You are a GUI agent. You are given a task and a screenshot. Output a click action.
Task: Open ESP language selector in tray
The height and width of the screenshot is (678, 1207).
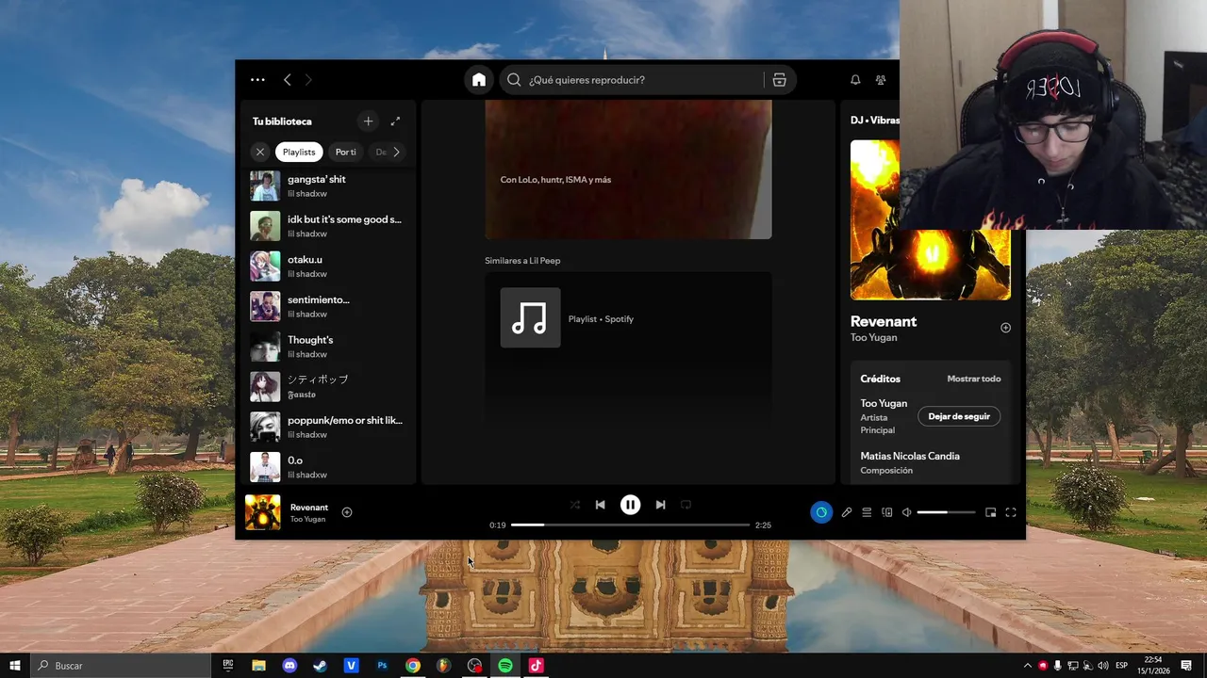[1122, 666]
